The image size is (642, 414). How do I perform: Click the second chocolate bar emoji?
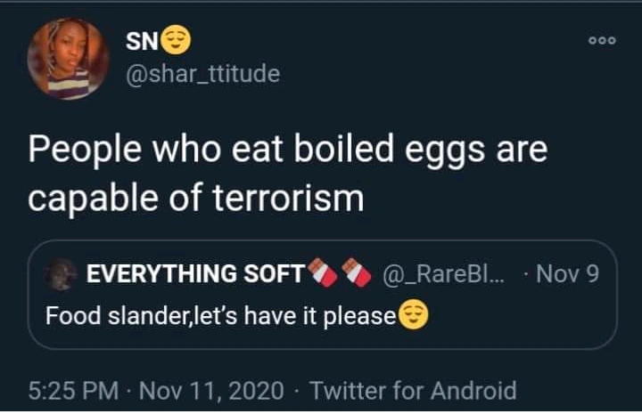pos(357,273)
